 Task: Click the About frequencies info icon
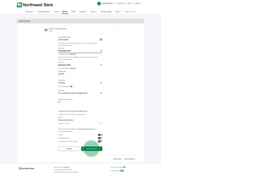pos(71,87)
